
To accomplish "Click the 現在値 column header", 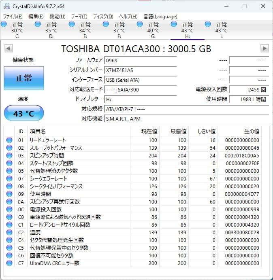I will pyautogui.click(x=145, y=132).
